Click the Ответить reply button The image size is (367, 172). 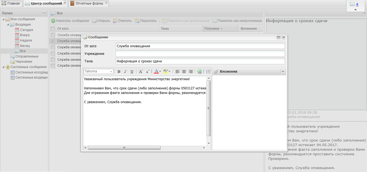point(122,21)
